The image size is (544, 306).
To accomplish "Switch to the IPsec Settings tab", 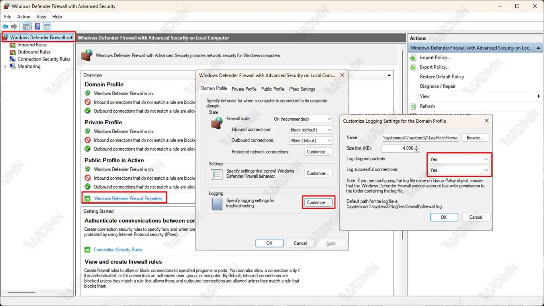I will pyautogui.click(x=302, y=89).
